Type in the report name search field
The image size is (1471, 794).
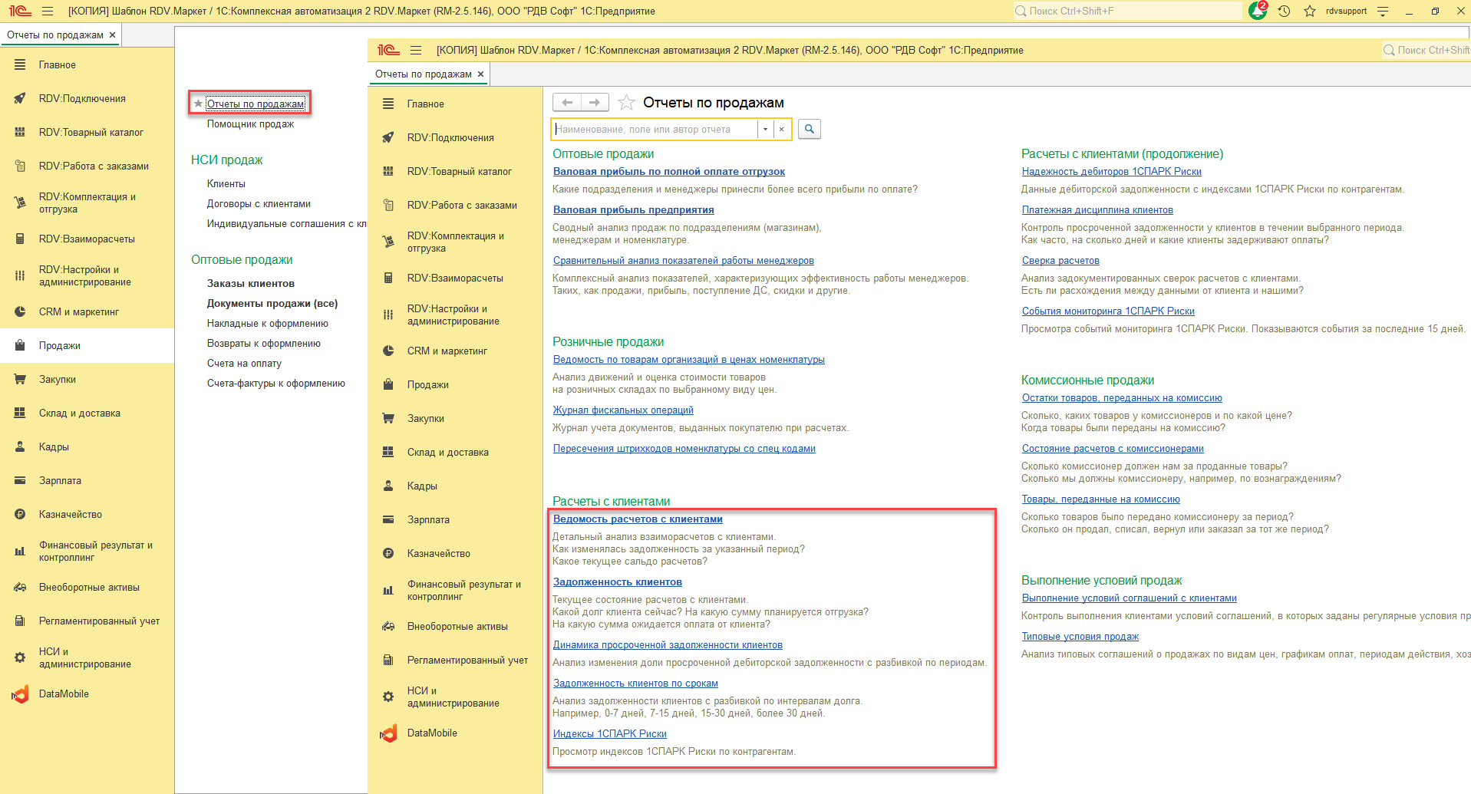pos(655,129)
